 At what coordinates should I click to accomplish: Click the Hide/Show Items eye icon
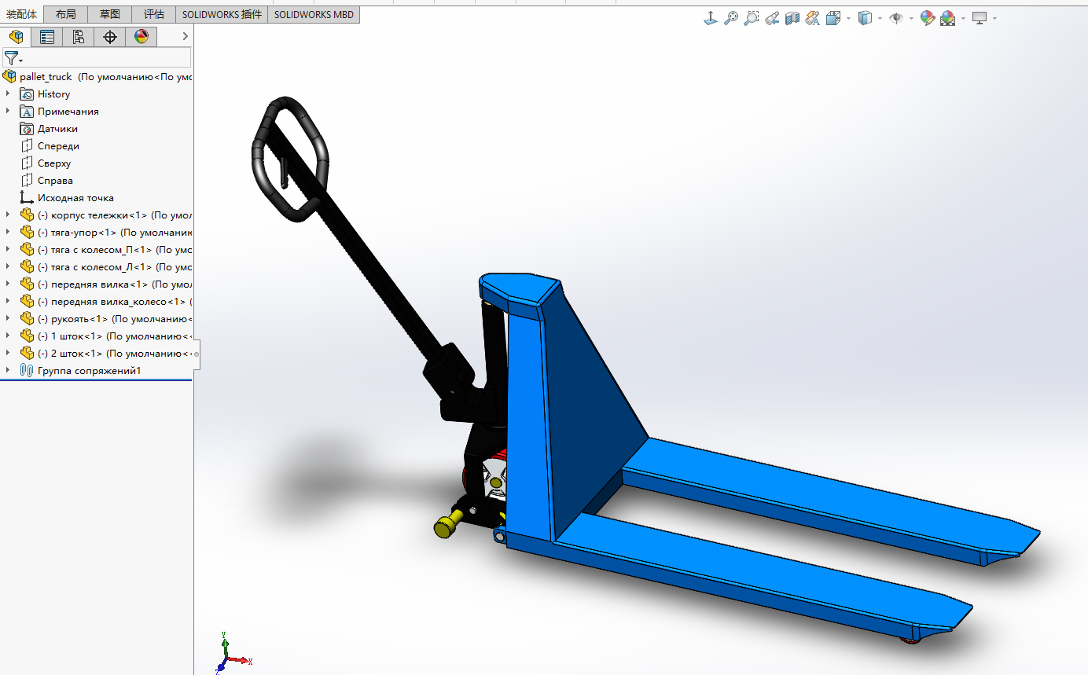tap(896, 18)
